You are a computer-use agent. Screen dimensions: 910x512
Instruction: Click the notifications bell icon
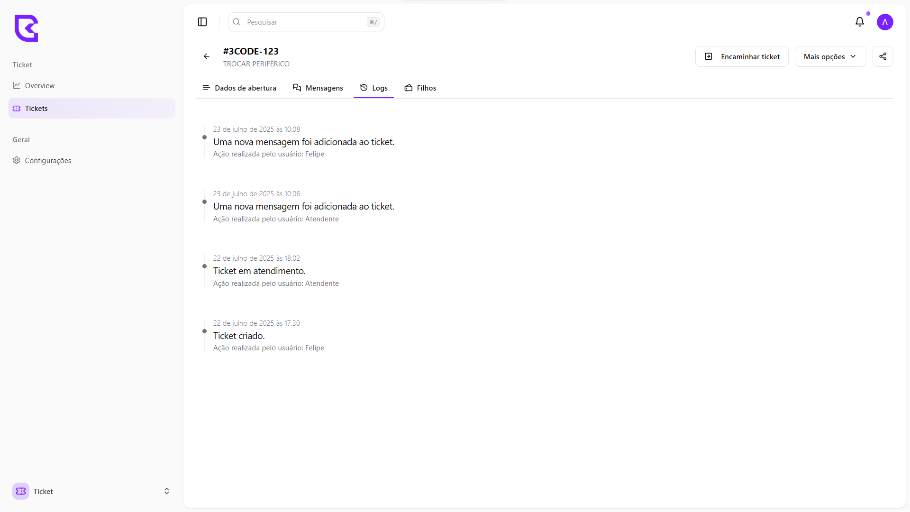pyautogui.click(x=859, y=22)
